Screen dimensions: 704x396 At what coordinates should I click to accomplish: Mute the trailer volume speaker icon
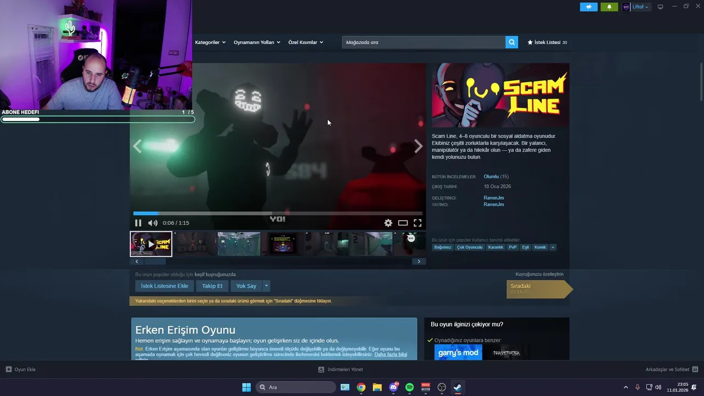point(153,223)
